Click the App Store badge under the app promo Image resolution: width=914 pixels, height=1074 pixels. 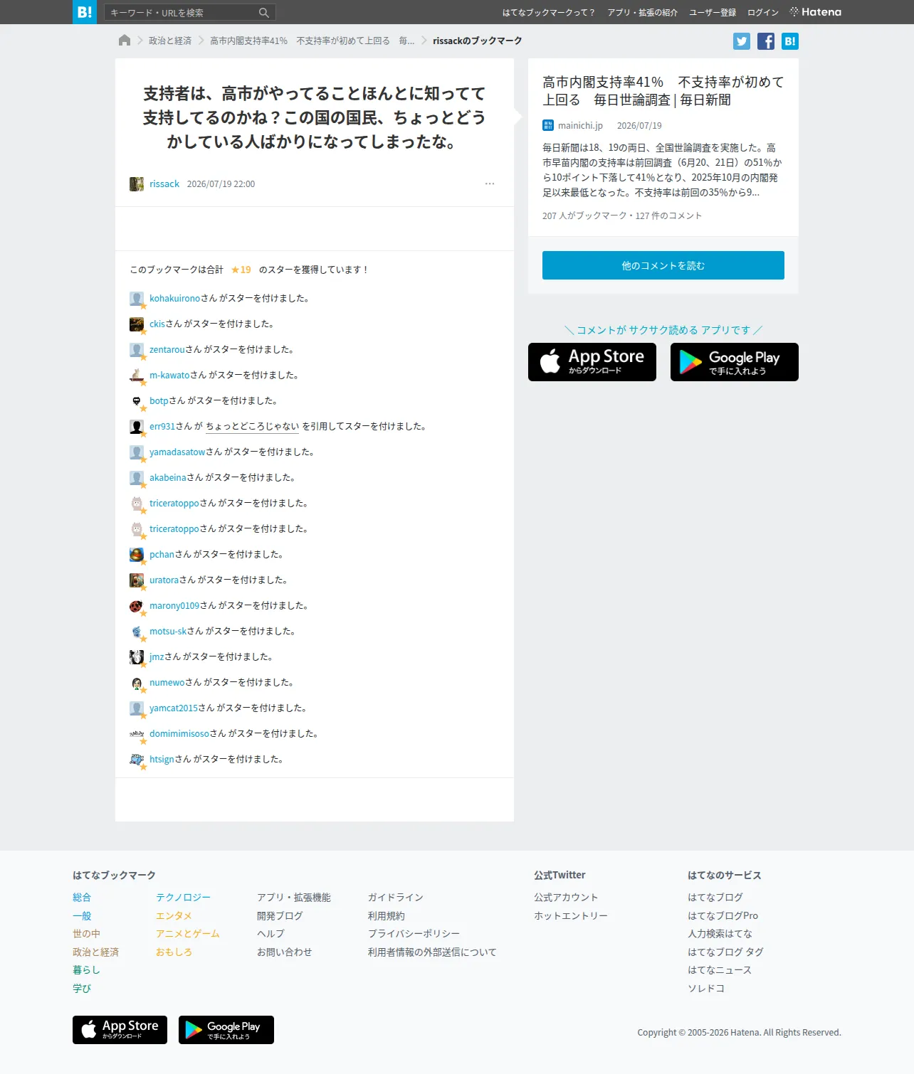click(x=592, y=362)
